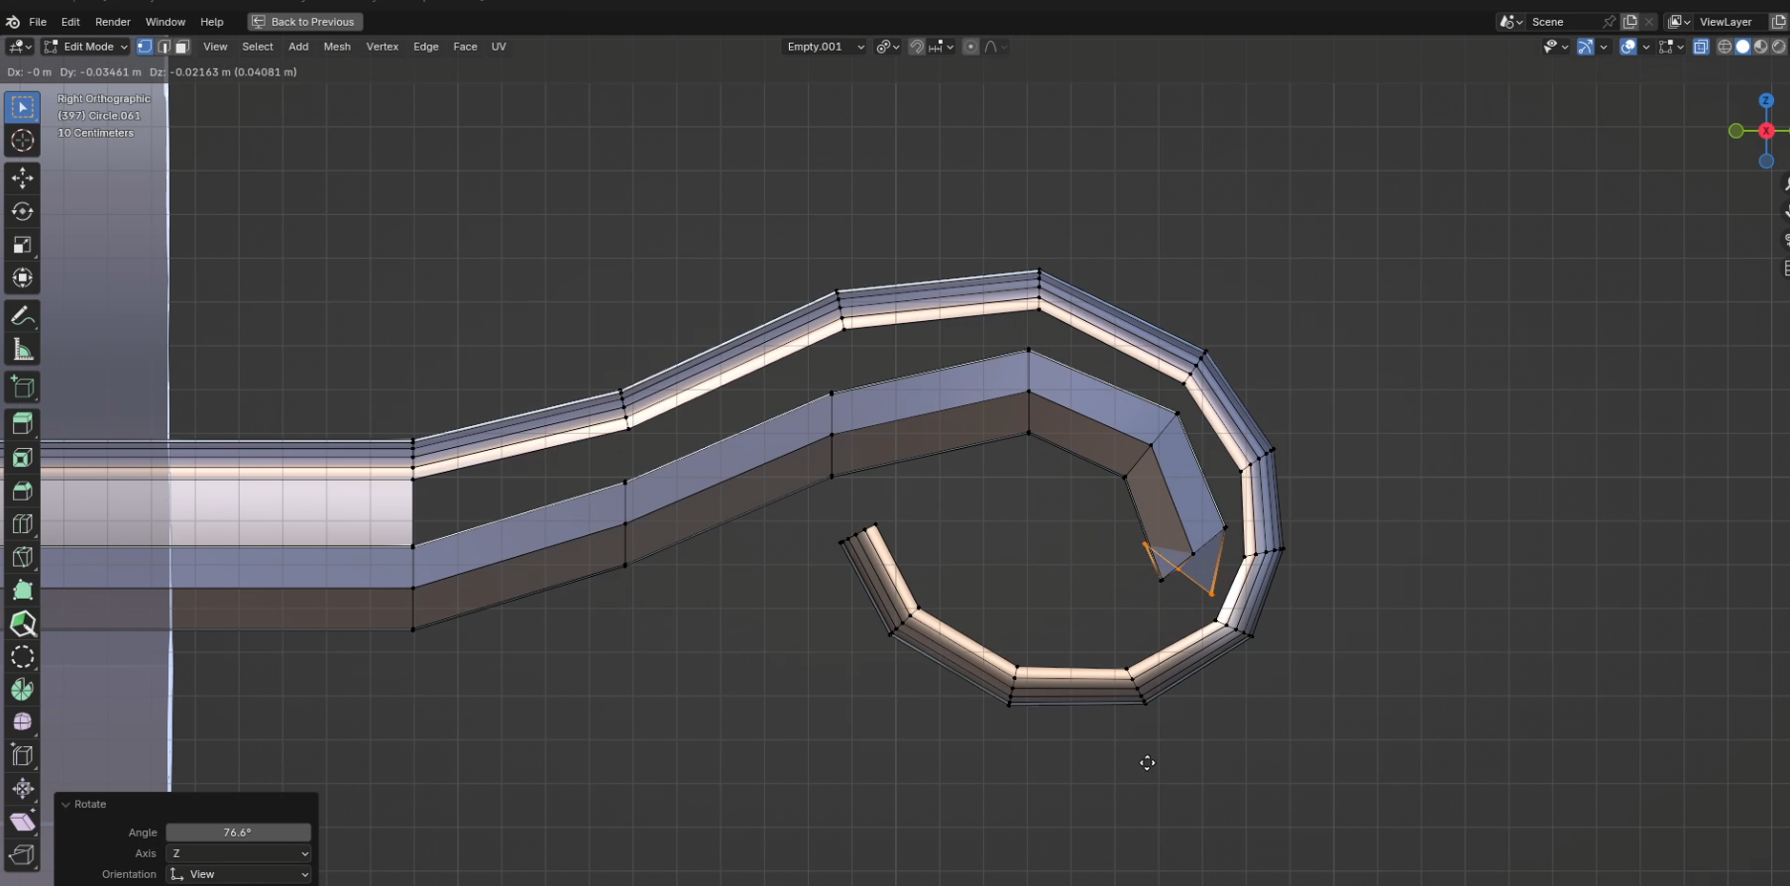Open the Window menu

coord(166,22)
